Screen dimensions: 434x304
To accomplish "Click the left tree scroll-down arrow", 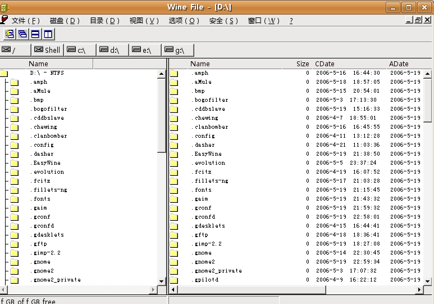I will (x=161, y=281).
